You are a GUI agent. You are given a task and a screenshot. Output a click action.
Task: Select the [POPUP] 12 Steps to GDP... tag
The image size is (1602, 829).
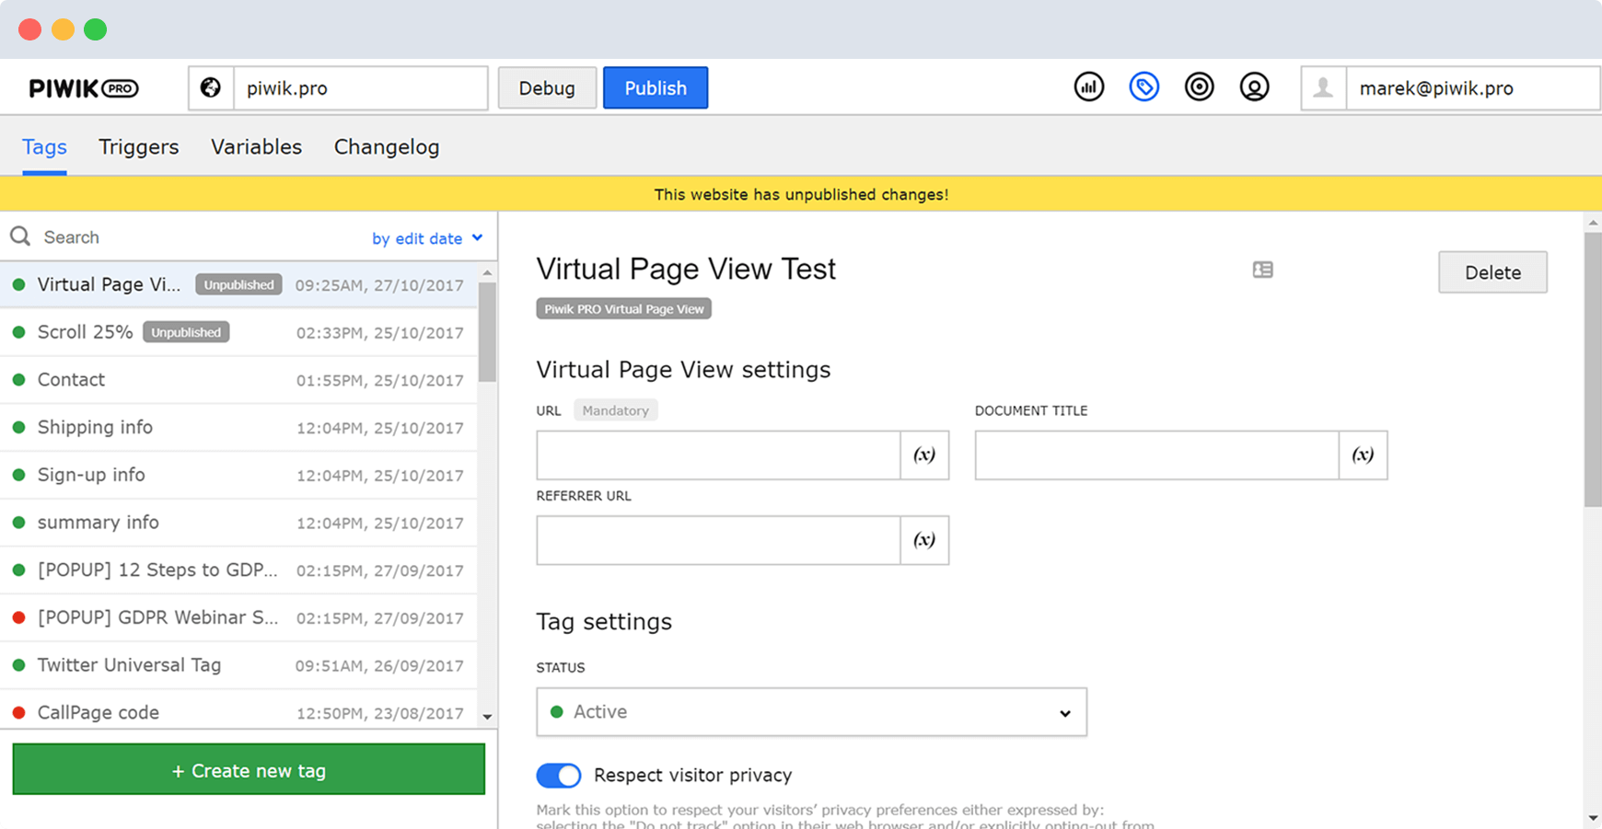(238, 570)
